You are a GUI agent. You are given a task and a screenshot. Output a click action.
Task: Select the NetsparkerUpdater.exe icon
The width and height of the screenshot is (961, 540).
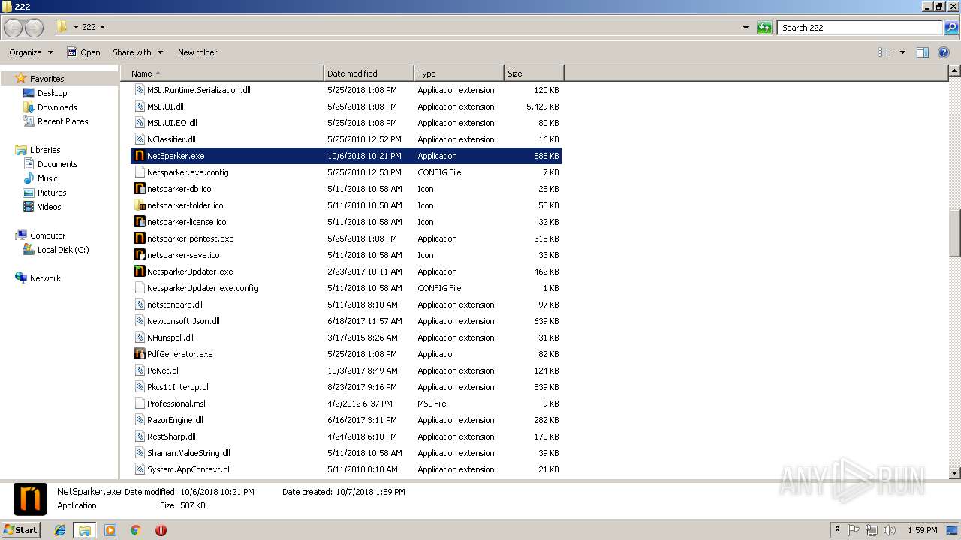pyautogui.click(x=139, y=271)
